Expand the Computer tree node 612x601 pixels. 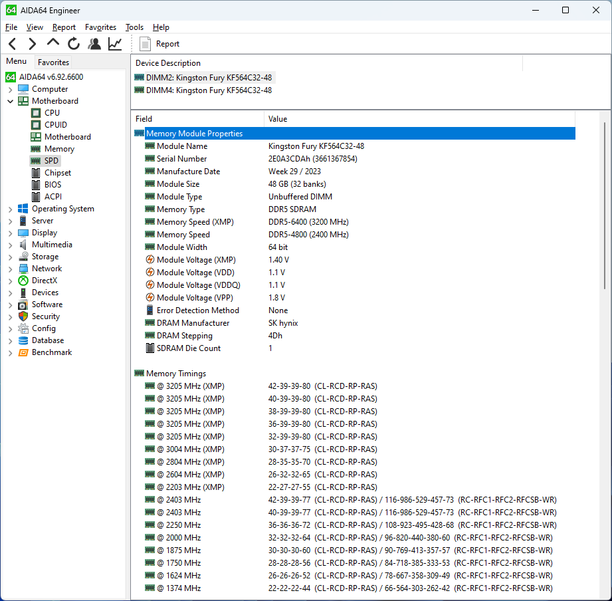(x=11, y=90)
